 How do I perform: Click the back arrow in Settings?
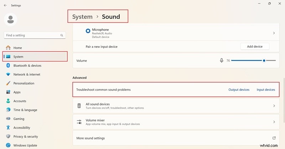pos(5,5)
